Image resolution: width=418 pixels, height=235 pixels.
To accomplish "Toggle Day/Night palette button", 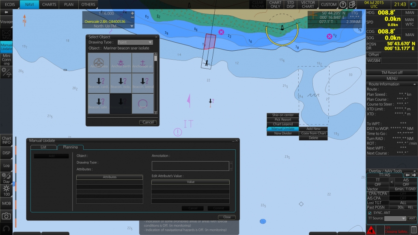I will [6, 178].
